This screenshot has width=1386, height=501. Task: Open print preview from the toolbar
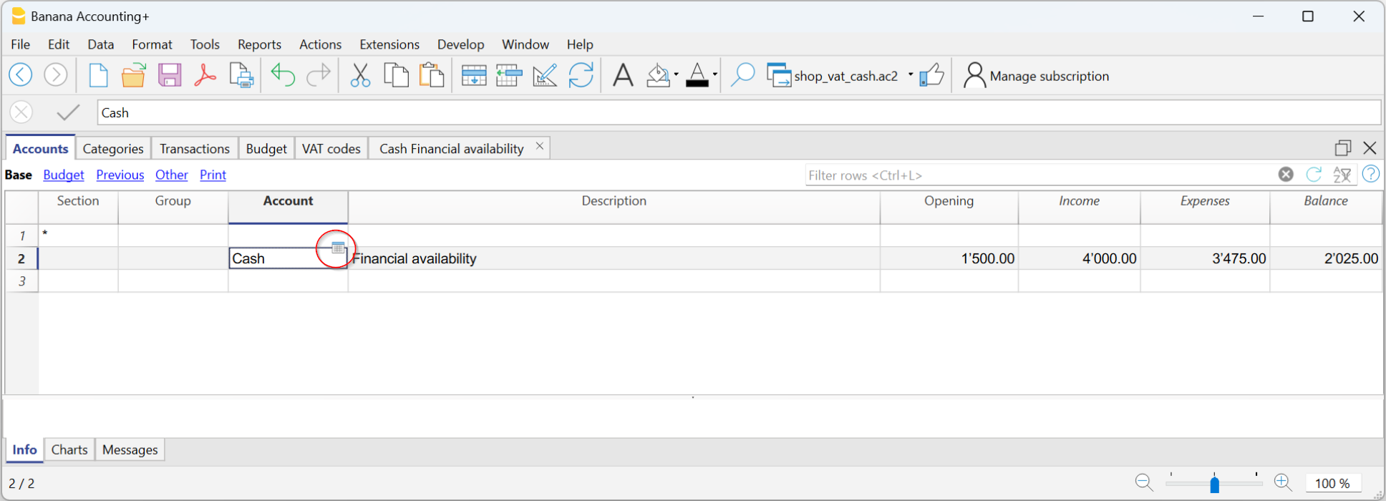coord(241,75)
